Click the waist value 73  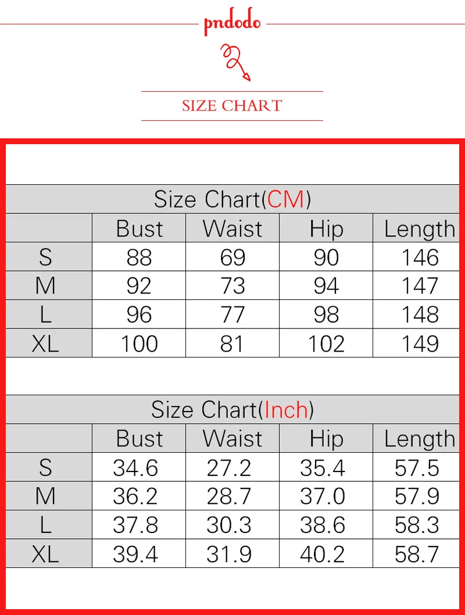pos(233,286)
